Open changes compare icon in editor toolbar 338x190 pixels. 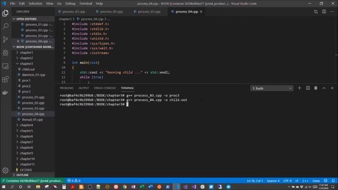[x=316, y=12]
